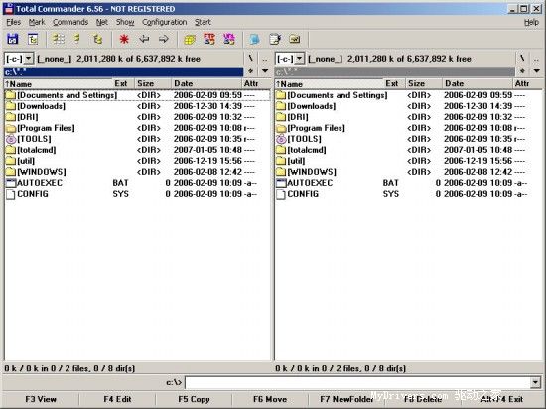Open the URL new FTP connection icon
The height and width of the screenshot is (409, 546).
228,39
